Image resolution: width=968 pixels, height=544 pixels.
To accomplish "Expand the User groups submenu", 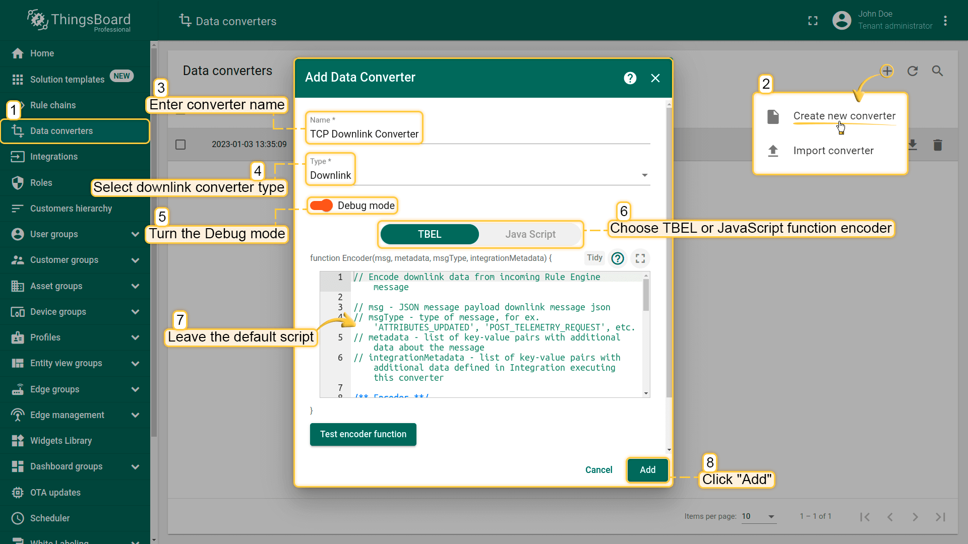I will 135,234.
